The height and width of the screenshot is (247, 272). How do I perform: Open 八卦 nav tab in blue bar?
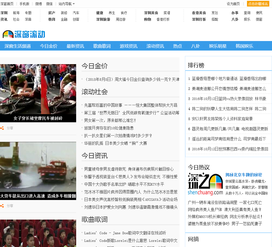[196, 46]
